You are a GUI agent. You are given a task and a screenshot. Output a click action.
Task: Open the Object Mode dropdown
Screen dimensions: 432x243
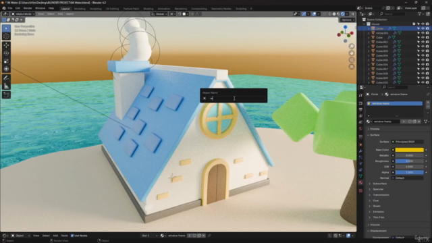click(x=23, y=13)
